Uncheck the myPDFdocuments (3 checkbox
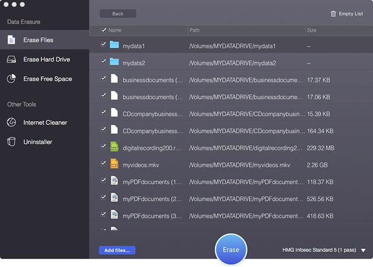Image resolution: width=373 pixels, height=267 pixels. click(x=103, y=214)
